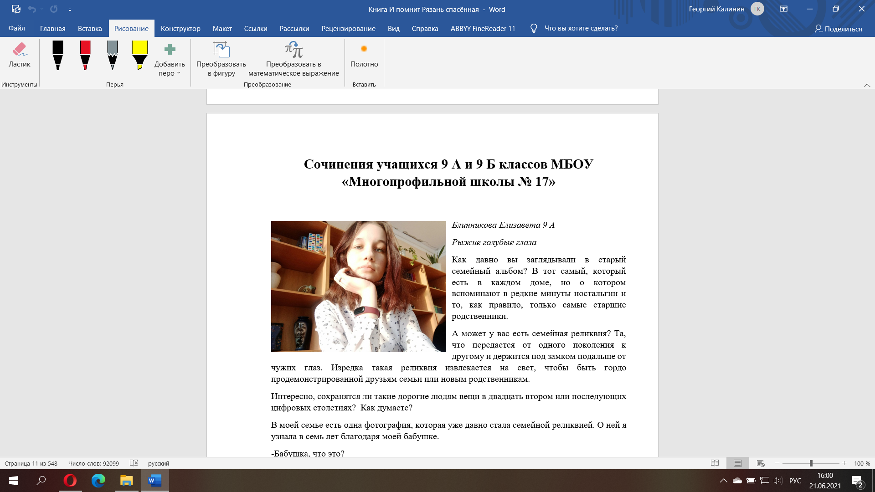Click the Word icon in the taskbar
Screen dimensions: 875x492
point(155,481)
